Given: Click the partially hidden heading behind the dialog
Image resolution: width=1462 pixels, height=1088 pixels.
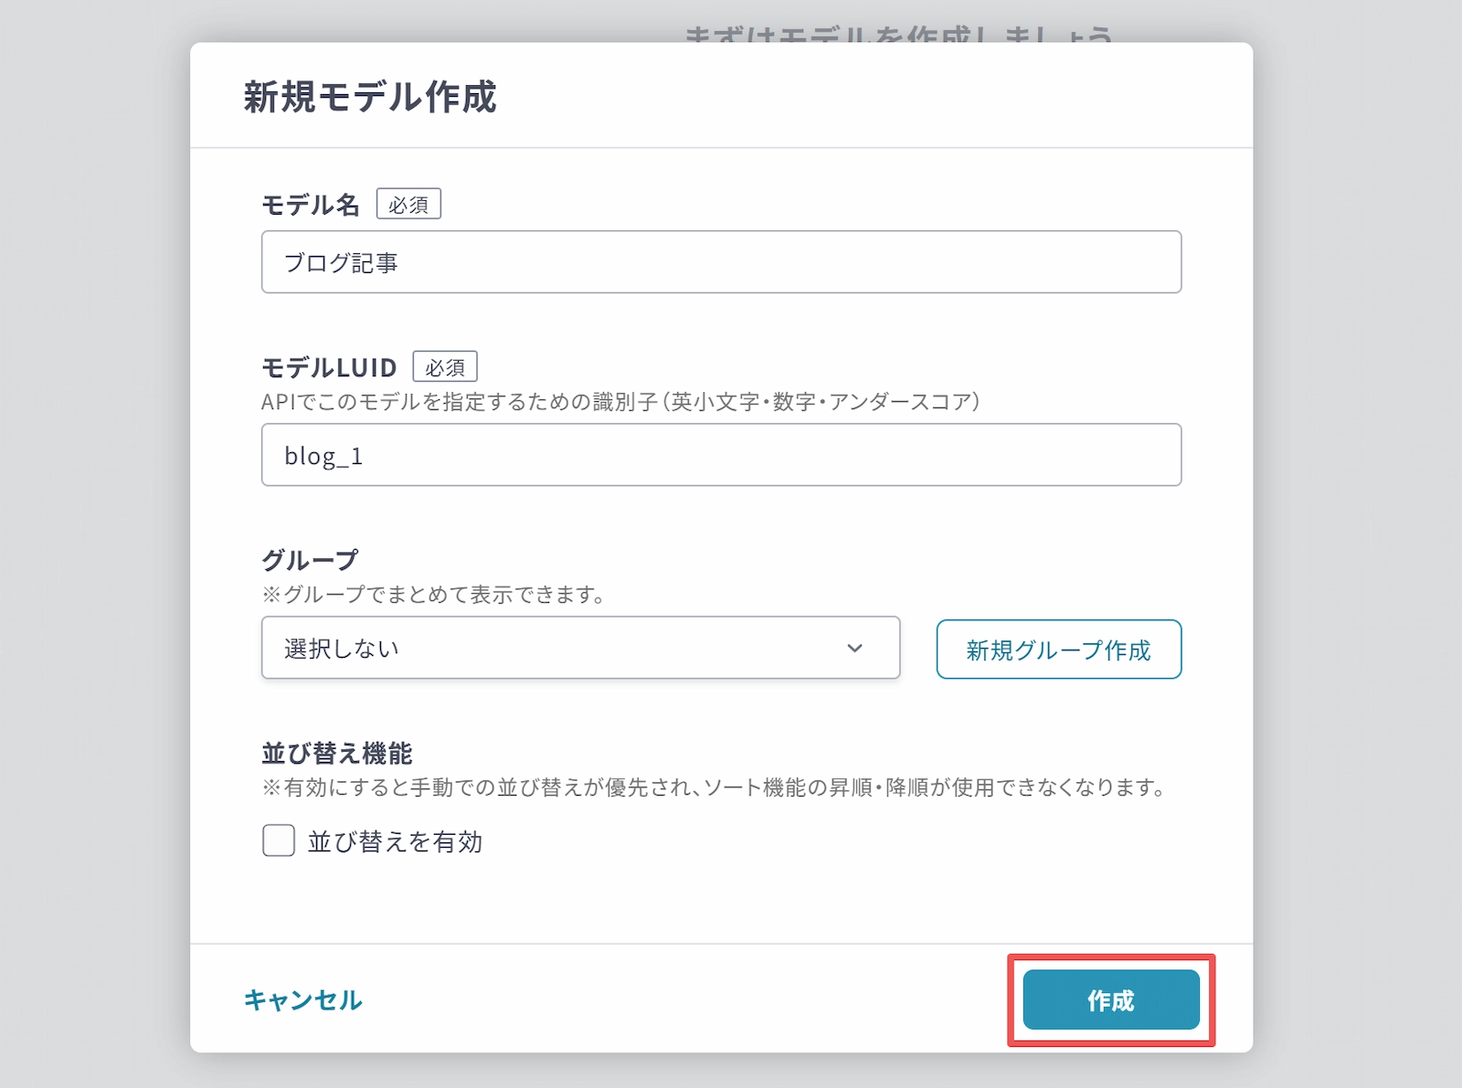Looking at the screenshot, I should coord(898,35).
